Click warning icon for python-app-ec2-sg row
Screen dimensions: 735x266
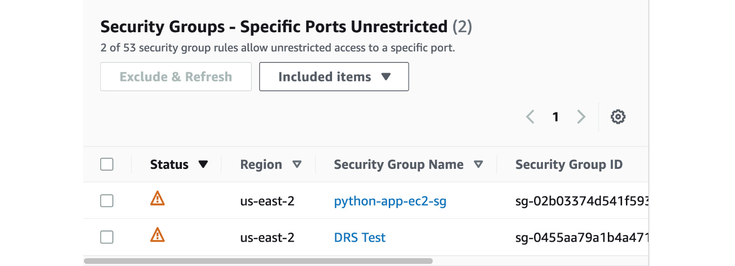(x=157, y=198)
